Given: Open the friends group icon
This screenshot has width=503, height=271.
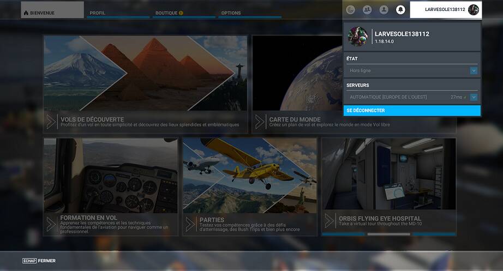Looking at the screenshot, I should click(367, 10).
